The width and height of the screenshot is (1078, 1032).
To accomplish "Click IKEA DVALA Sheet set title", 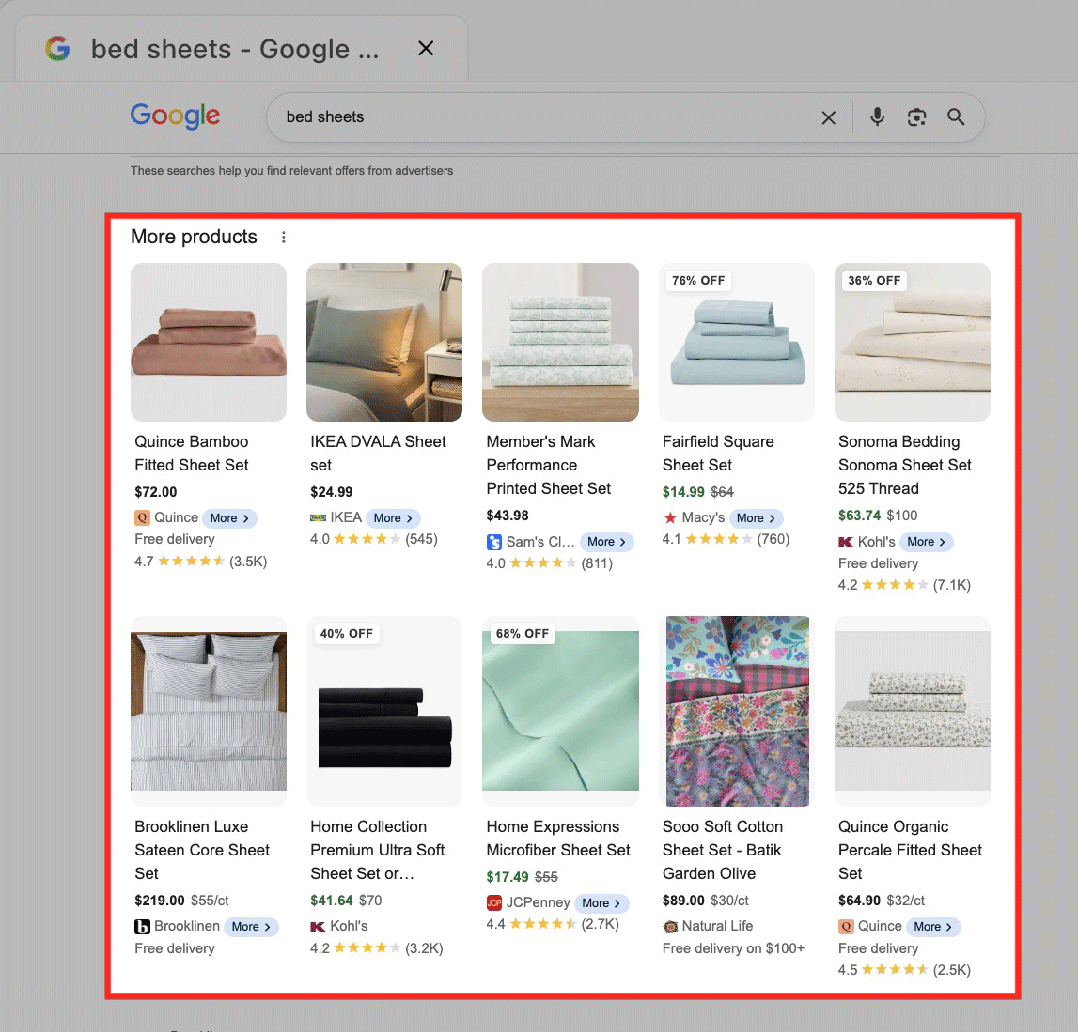I will 378,454.
